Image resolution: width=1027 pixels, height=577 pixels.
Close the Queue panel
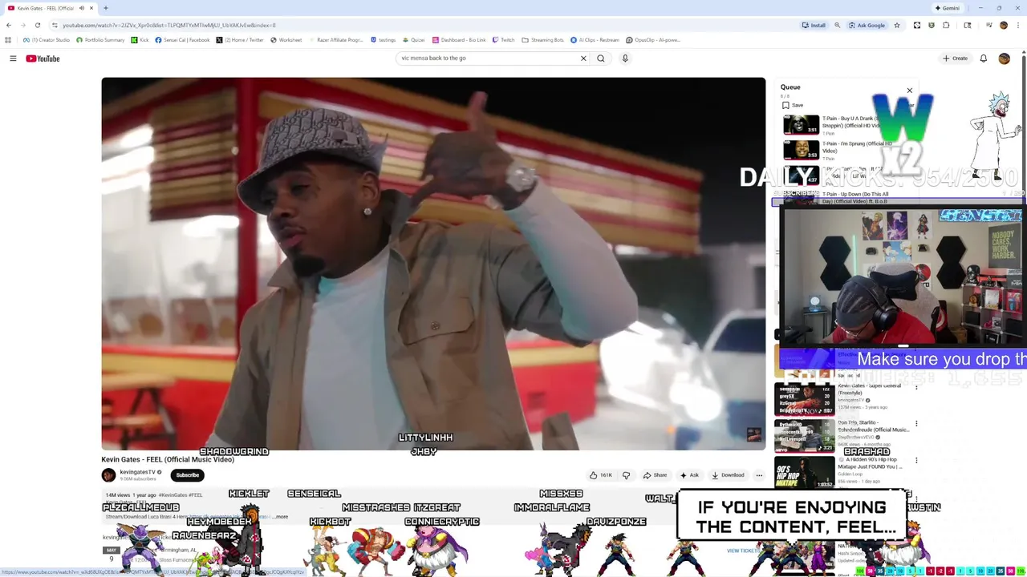click(x=909, y=91)
